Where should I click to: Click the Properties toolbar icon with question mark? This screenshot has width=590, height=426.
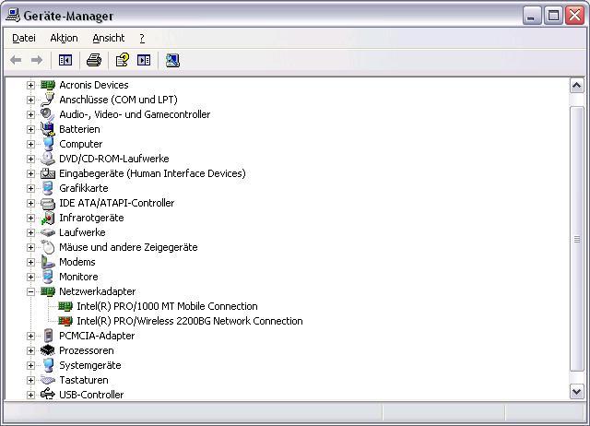tap(121, 60)
